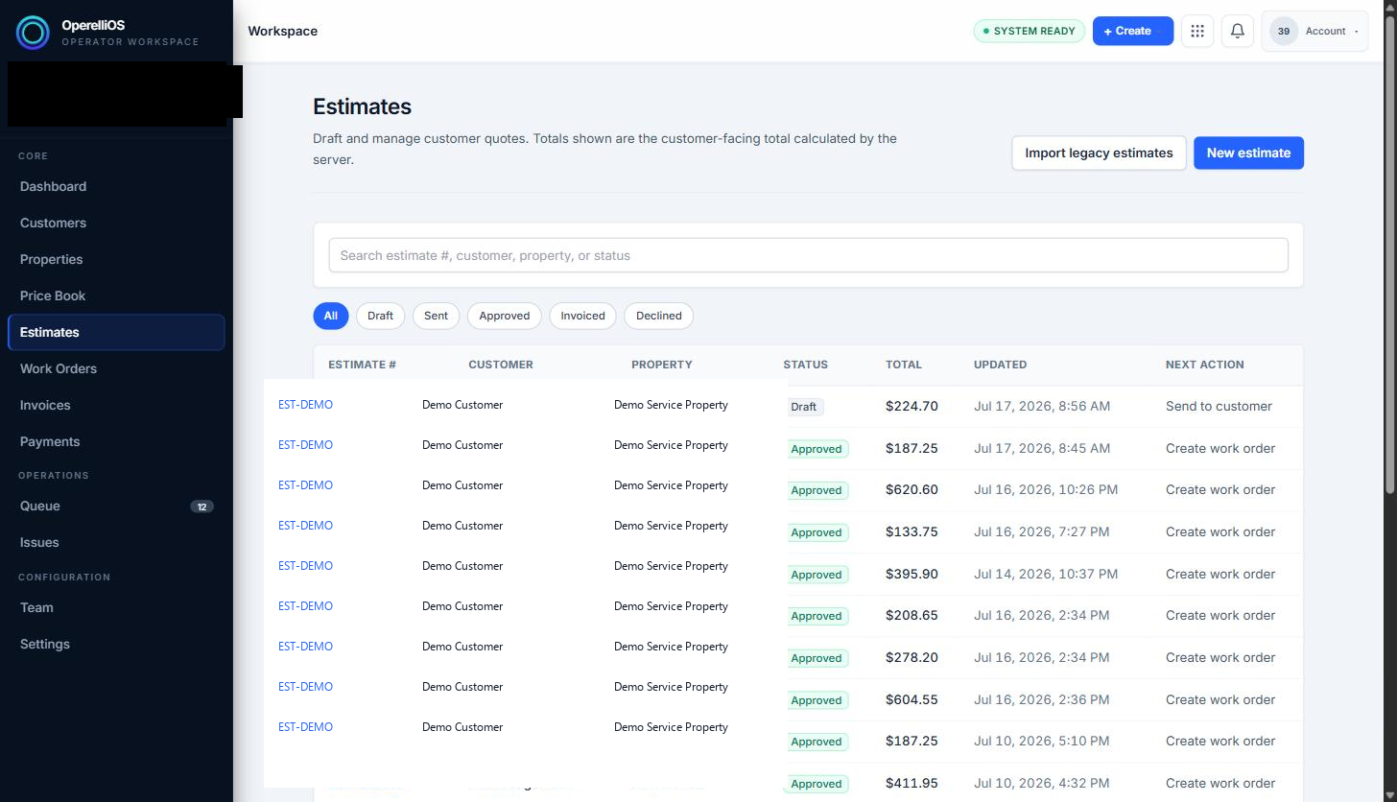Click date Jul 17, 2026, 8:45 AM
The height and width of the screenshot is (802, 1397).
[x=1042, y=448]
